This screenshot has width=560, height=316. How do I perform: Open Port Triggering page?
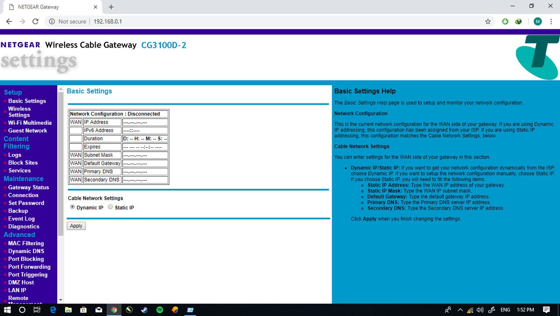28,275
